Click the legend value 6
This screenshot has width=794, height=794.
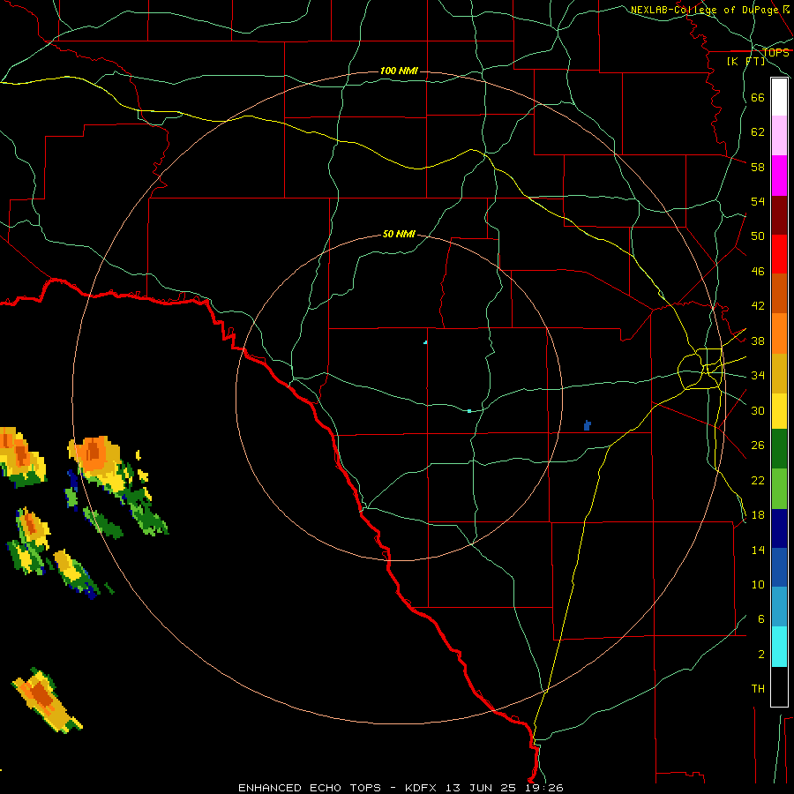760,619
